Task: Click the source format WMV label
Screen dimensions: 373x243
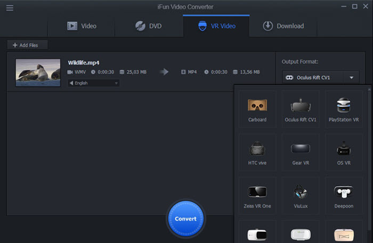Action: 80,72
